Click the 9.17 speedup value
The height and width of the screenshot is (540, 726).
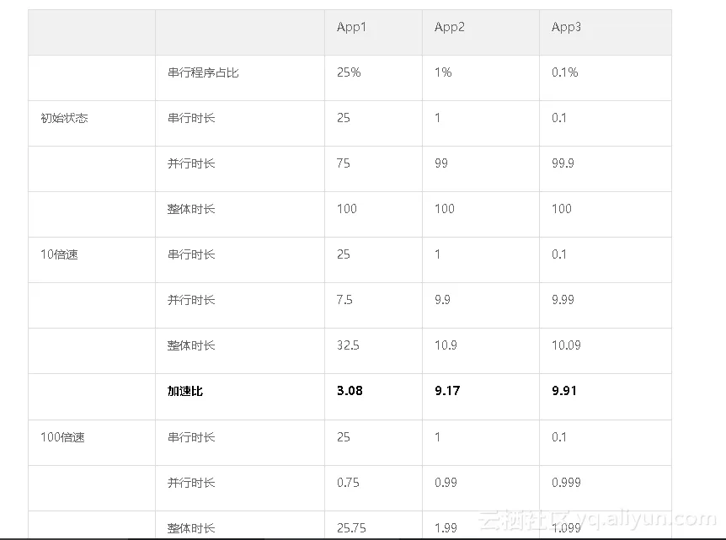coord(447,391)
